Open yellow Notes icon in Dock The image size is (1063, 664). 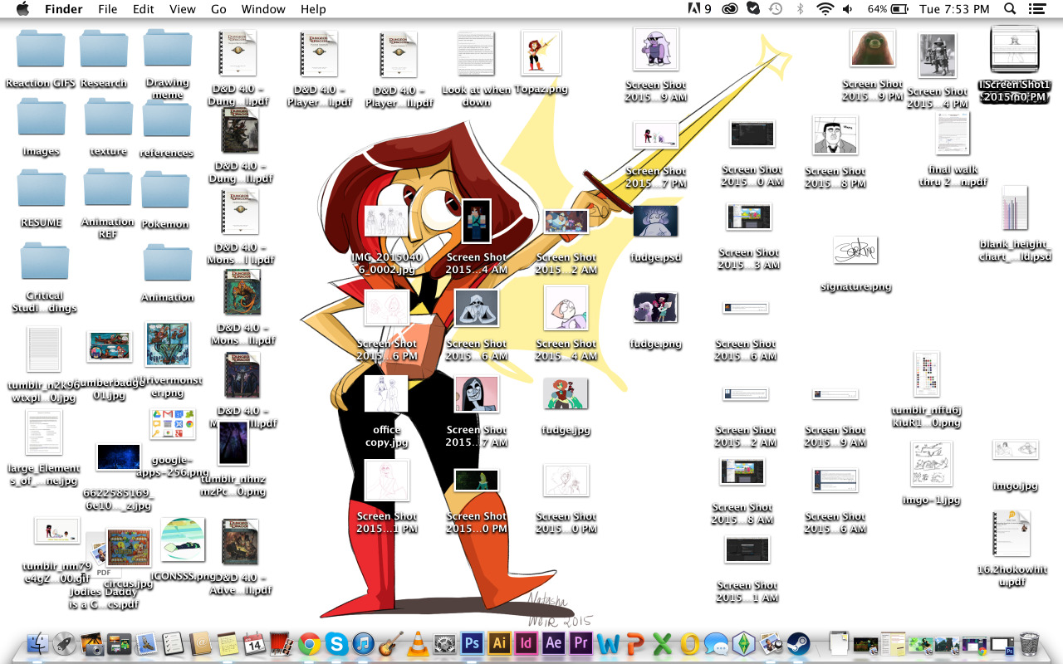228,643
